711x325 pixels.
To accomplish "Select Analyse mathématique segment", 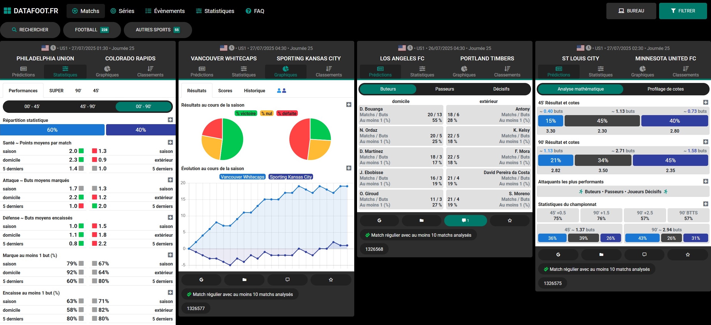I will [x=580, y=89].
